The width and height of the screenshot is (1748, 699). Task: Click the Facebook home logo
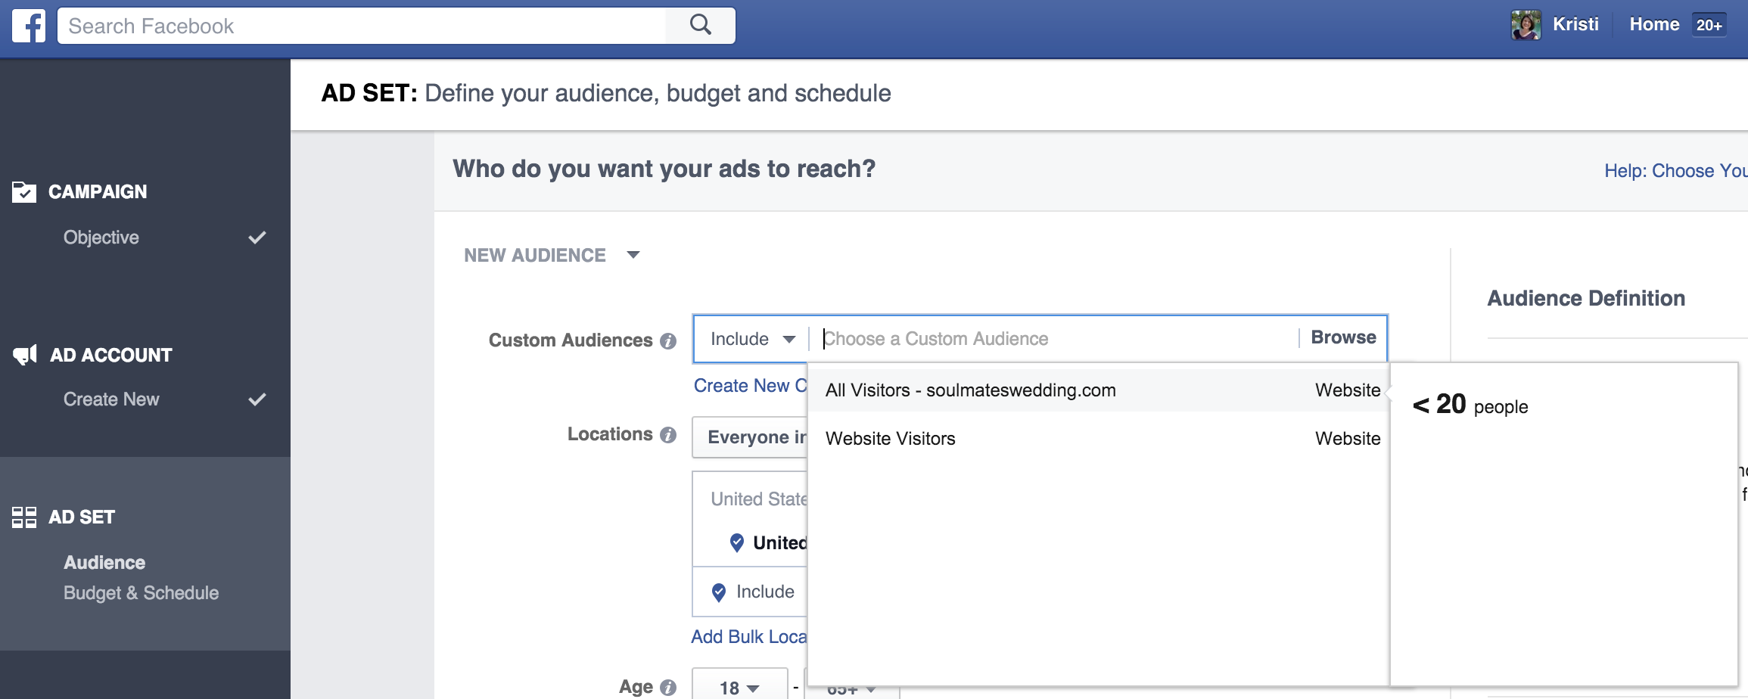[28, 25]
